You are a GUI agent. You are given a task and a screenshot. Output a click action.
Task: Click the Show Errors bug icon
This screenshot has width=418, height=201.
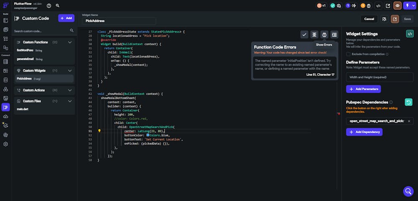coord(324,35)
